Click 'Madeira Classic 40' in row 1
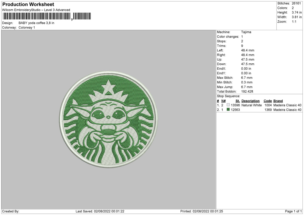 point(288,105)
